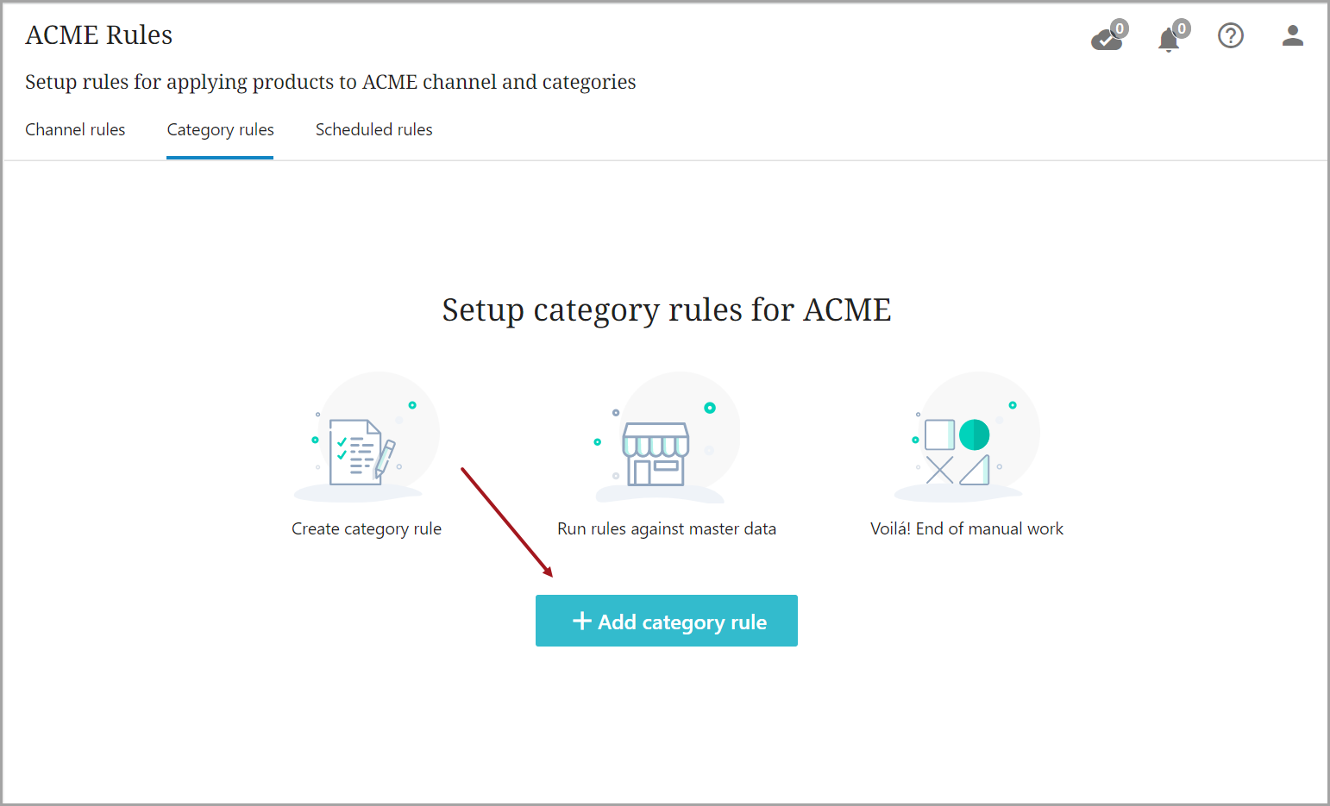1330x806 pixels.
Task: Open the cloud sync status icon
Action: [1106, 40]
